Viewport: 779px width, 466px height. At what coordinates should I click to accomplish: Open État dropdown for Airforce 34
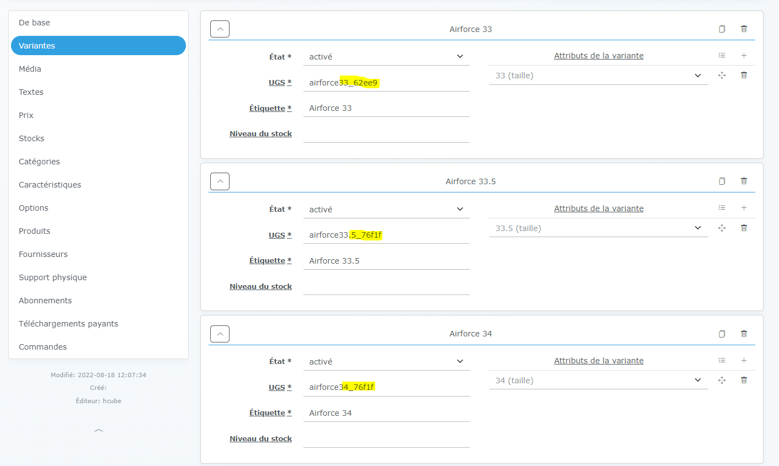point(387,362)
